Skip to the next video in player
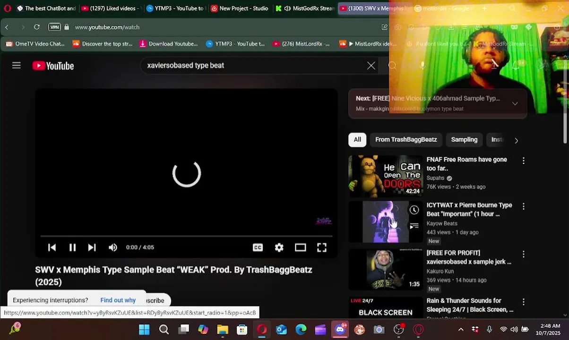Image resolution: width=569 pixels, height=340 pixels. (92, 247)
